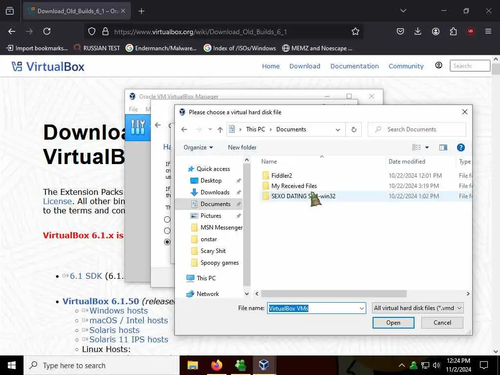The height and width of the screenshot is (375, 500).
Task: Click the VirtualBox site user account icon
Action: [x=439, y=65]
